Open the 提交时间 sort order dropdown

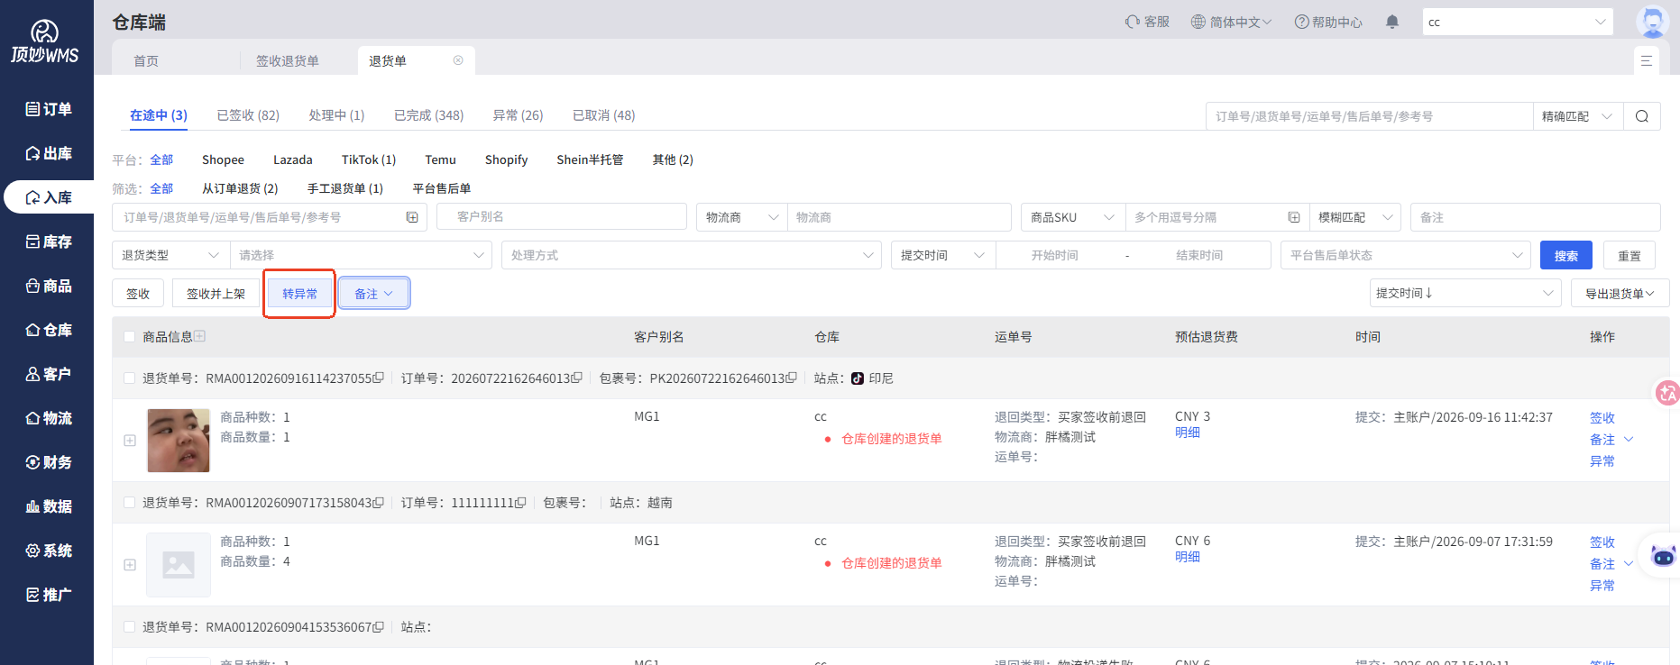click(1465, 293)
